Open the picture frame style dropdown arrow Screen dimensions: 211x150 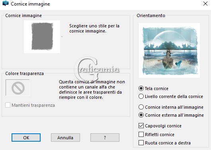point(62,37)
